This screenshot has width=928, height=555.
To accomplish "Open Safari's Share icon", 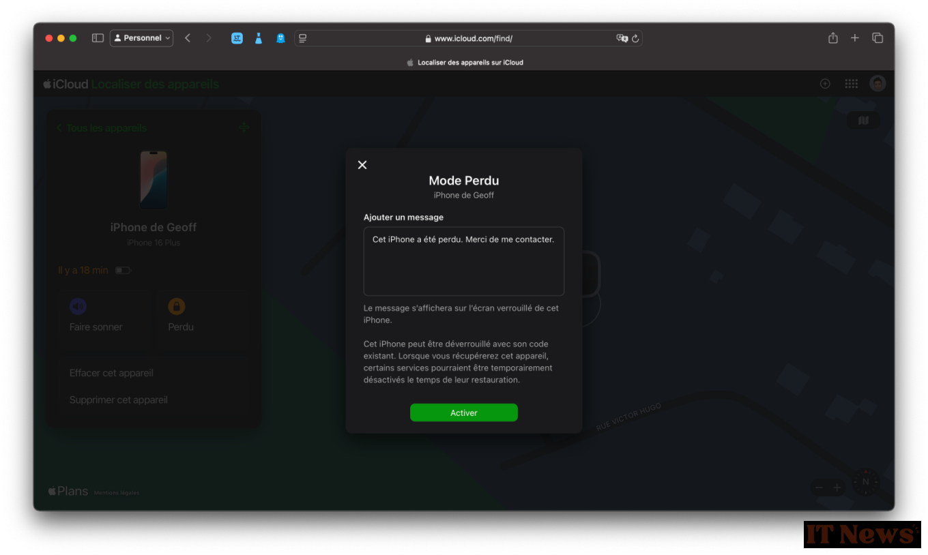I will pos(833,38).
